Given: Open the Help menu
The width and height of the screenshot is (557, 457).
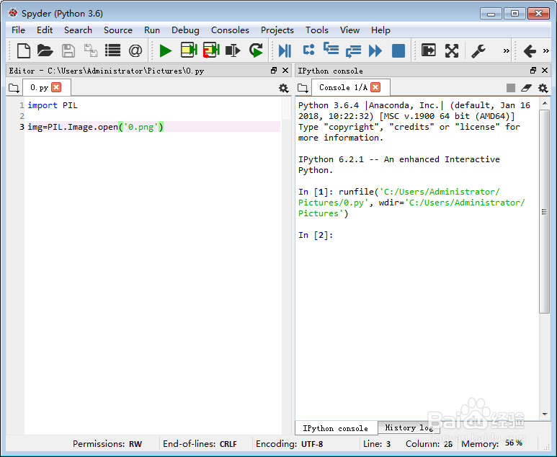Looking at the screenshot, I should 380,30.
